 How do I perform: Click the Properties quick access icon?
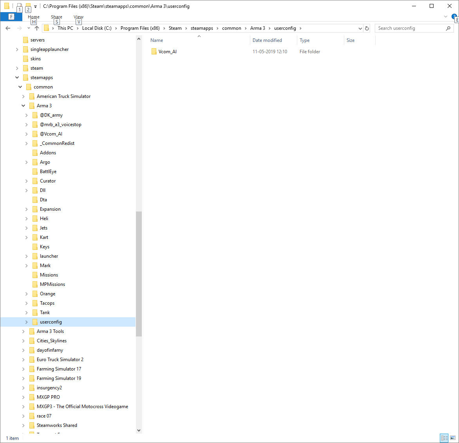tap(19, 5)
